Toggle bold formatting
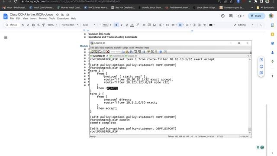This screenshot has height=156, width=277. coord(116,25)
